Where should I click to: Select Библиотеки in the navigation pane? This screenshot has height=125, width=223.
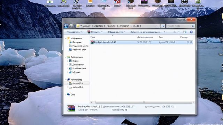[77, 57]
